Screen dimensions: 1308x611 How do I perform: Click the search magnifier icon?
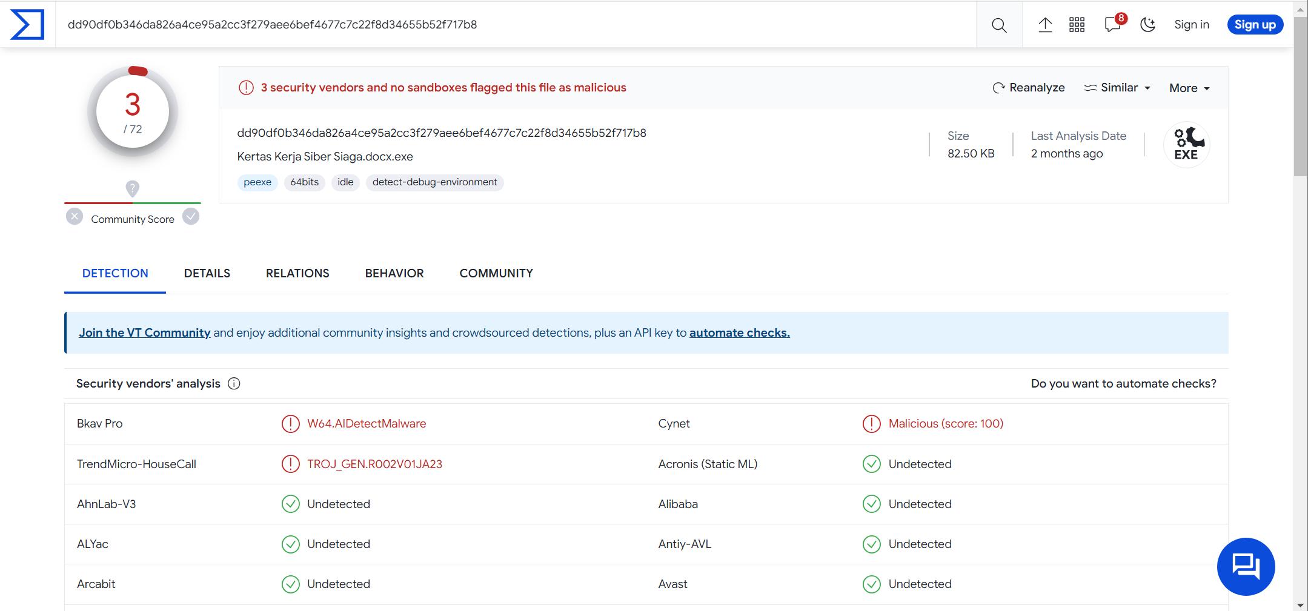(999, 25)
